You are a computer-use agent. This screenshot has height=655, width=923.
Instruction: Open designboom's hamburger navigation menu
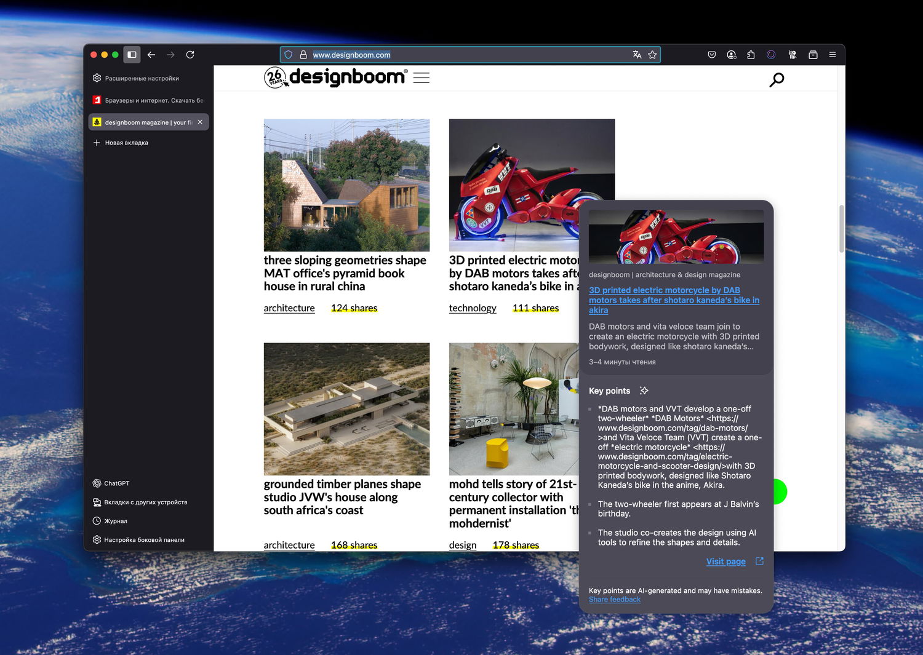click(x=422, y=77)
